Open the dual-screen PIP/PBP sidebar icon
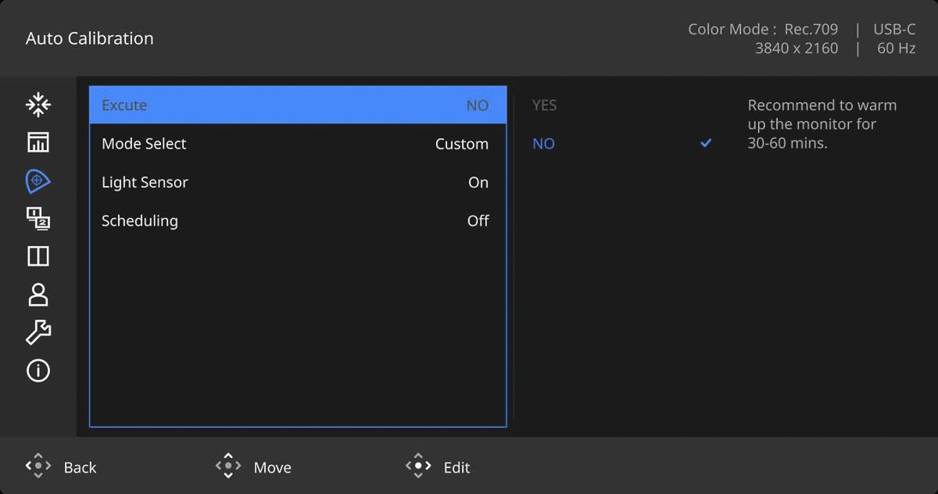938x494 pixels. pyautogui.click(x=38, y=219)
